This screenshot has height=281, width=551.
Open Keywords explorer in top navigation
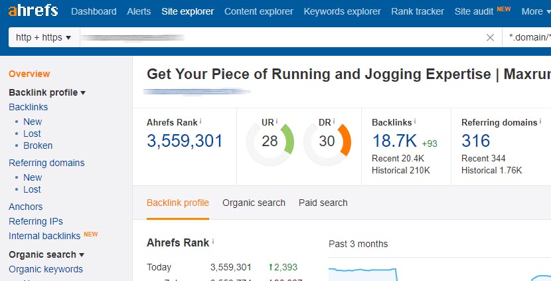click(342, 11)
